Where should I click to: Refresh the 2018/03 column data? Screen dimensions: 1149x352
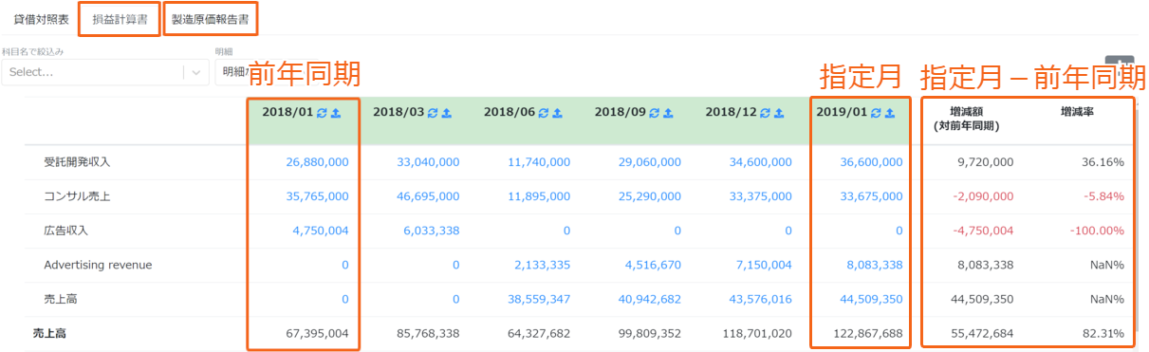433,112
